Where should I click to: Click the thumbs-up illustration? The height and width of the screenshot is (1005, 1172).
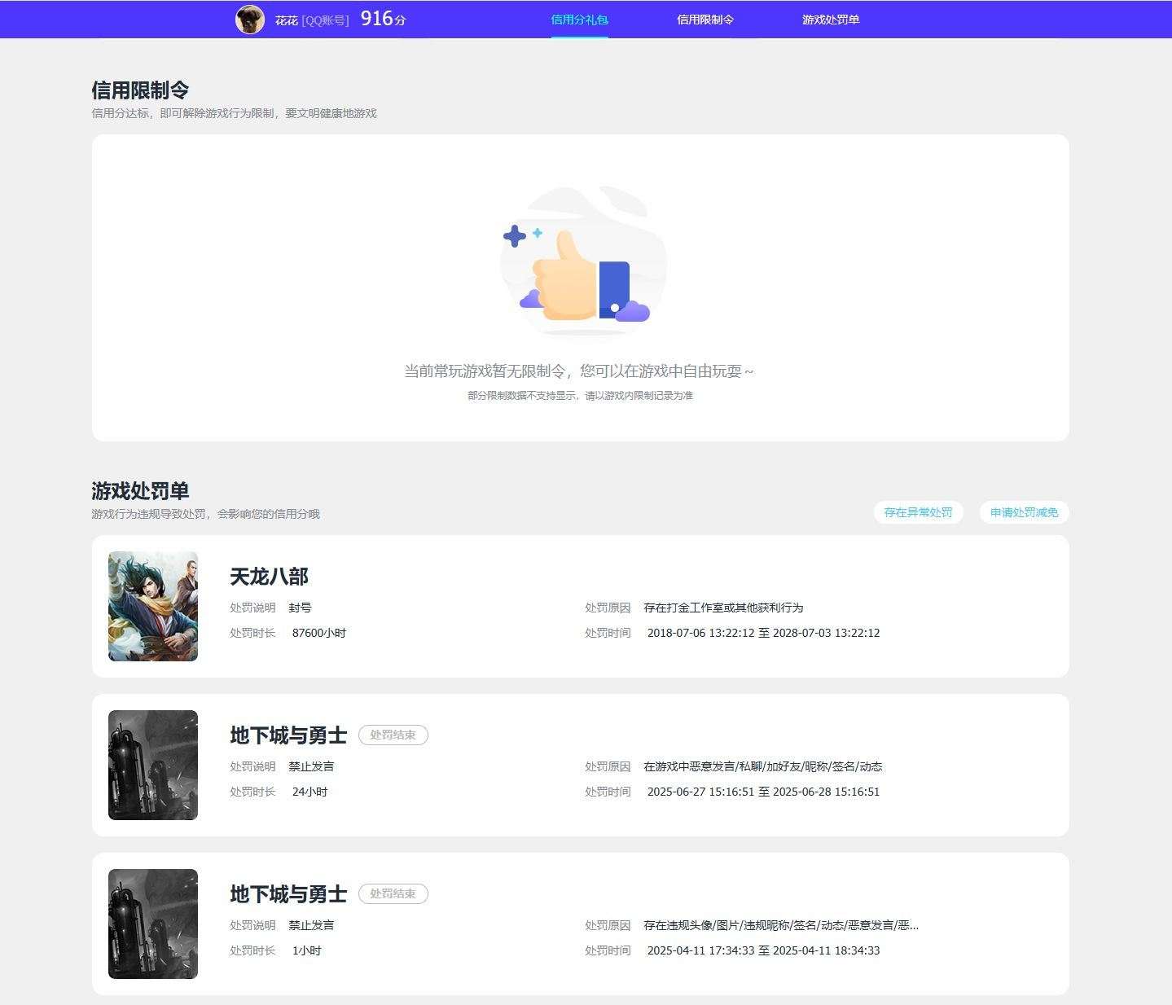click(x=582, y=263)
